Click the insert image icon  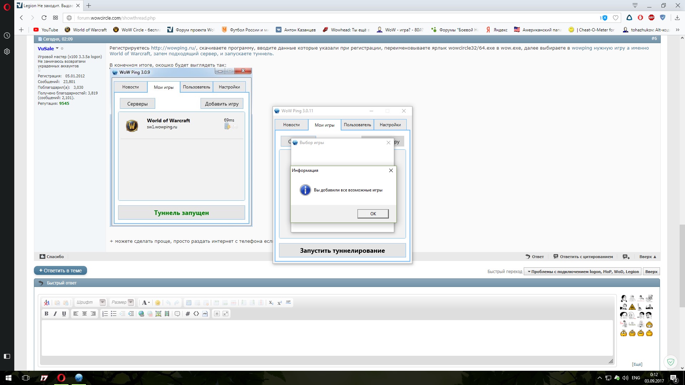[158, 314]
